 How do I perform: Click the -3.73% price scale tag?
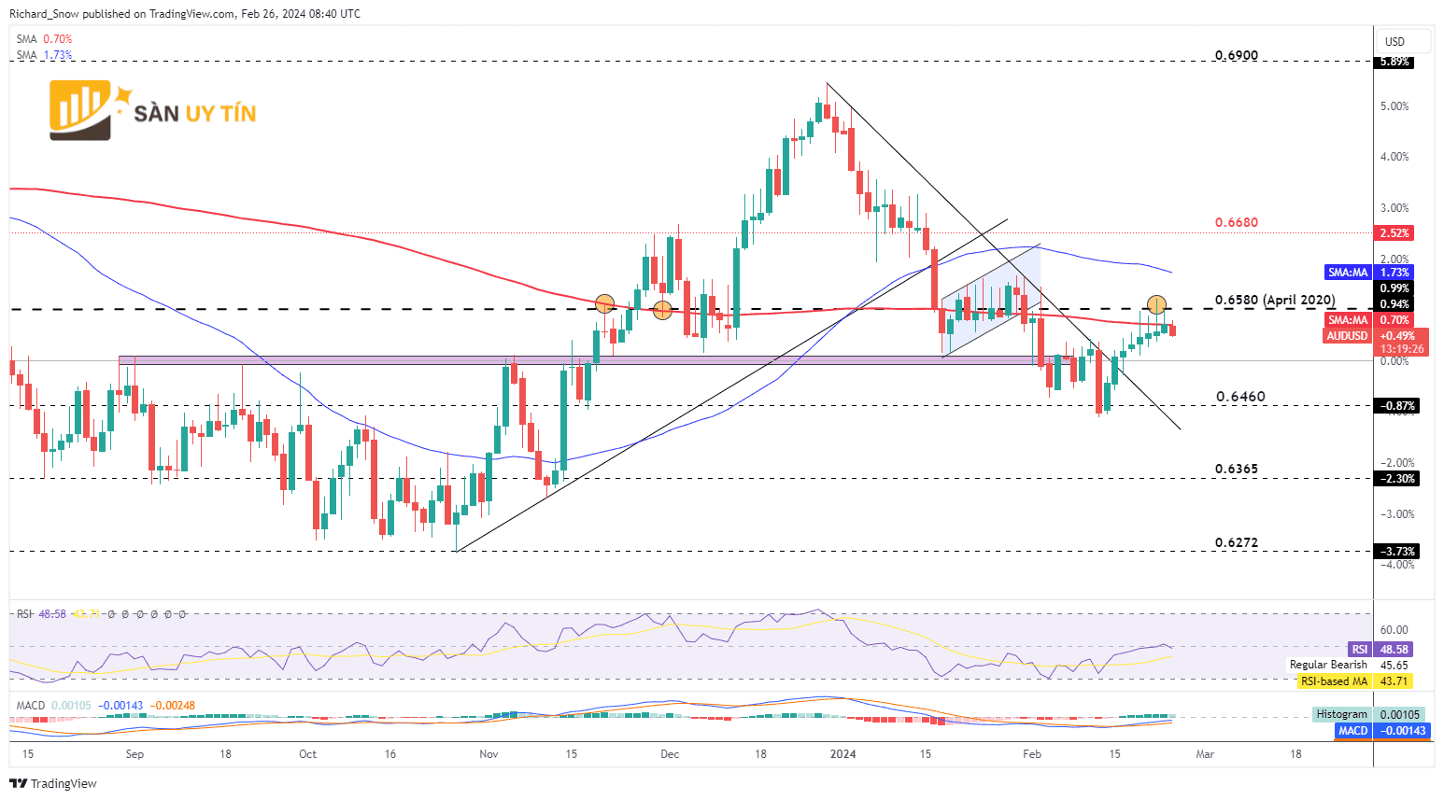(1398, 552)
